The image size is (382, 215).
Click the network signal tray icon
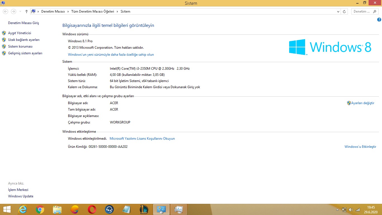(358, 209)
